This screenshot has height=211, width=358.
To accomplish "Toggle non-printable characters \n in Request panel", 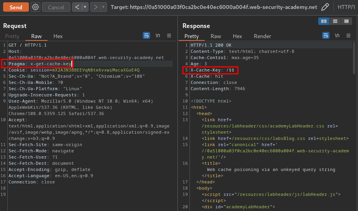I will [158, 35].
